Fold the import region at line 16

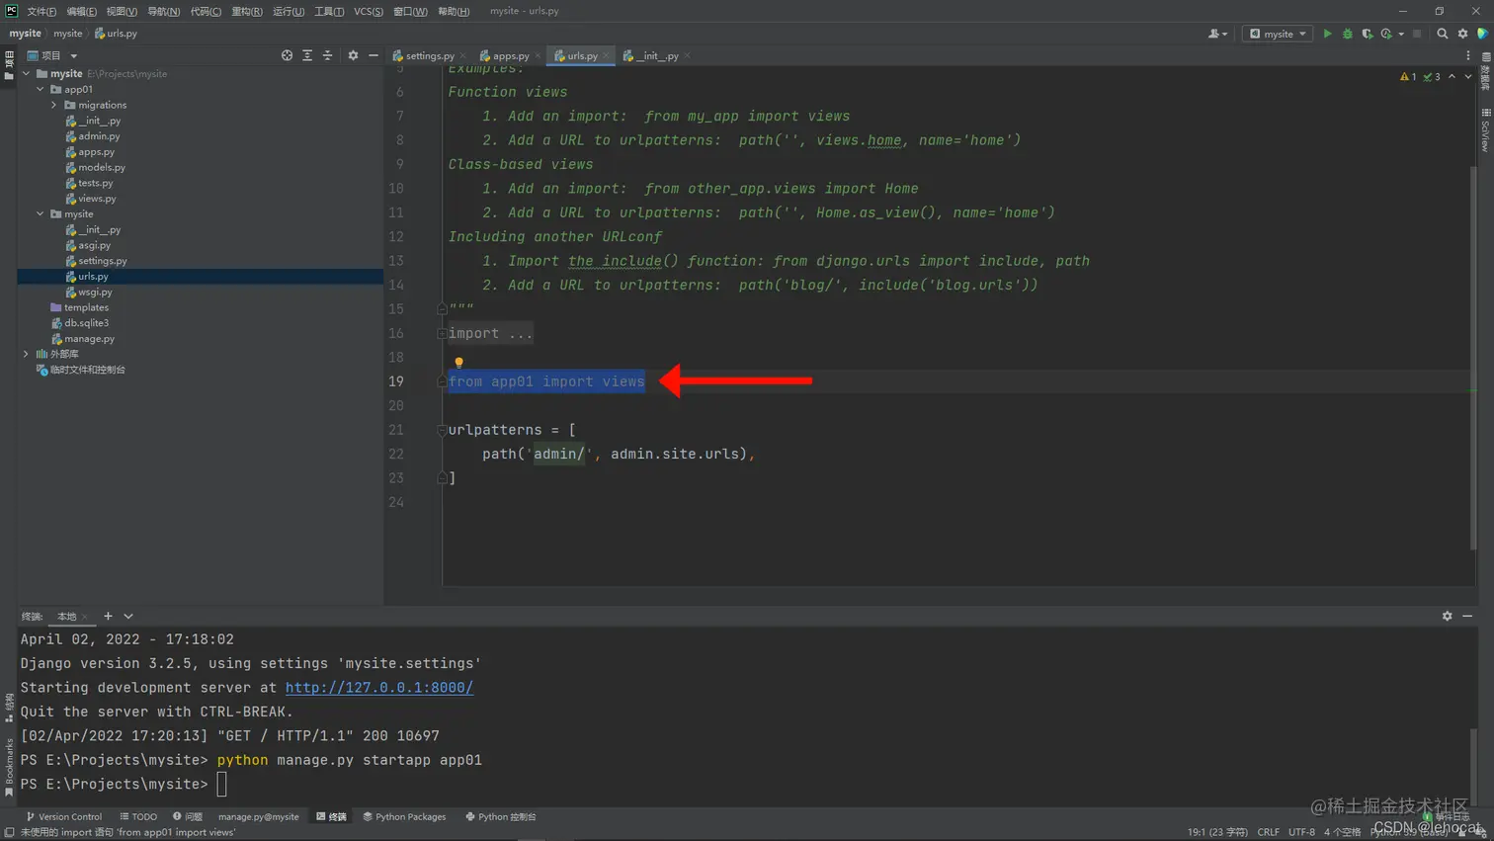click(x=442, y=333)
